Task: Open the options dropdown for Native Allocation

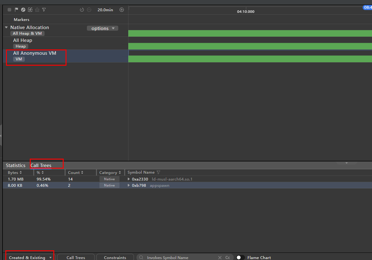Action: point(102,28)
